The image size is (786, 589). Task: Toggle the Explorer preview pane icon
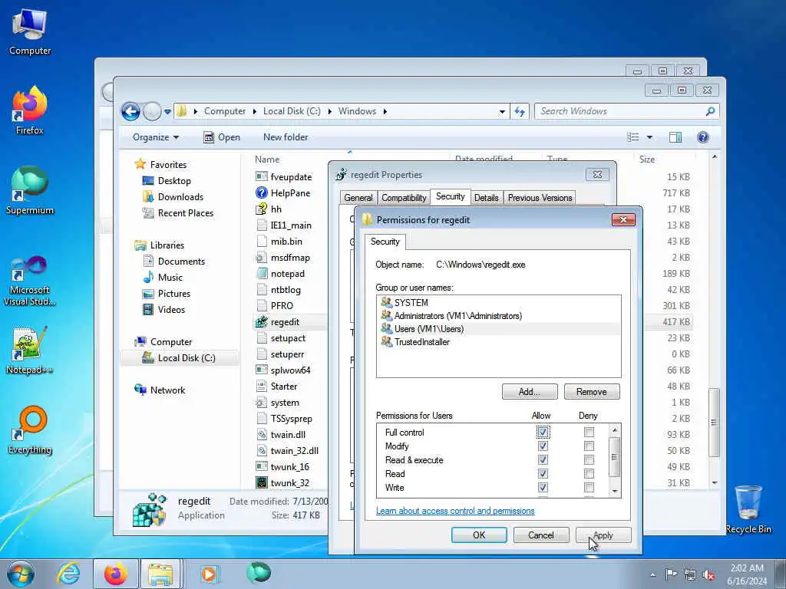(675, 137)
